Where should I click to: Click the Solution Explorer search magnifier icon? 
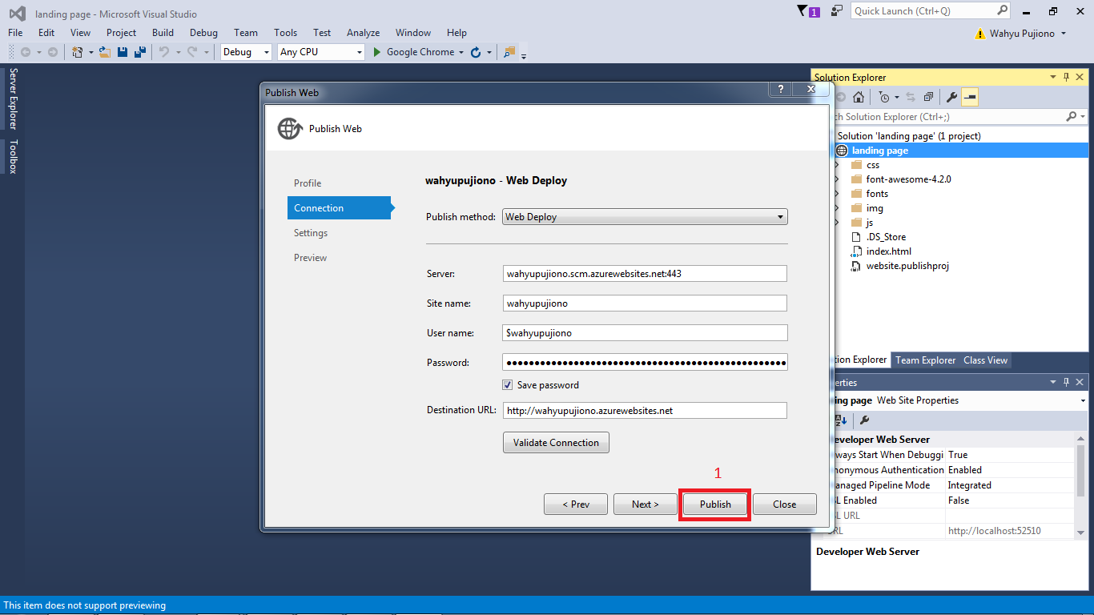[1072, 117]
